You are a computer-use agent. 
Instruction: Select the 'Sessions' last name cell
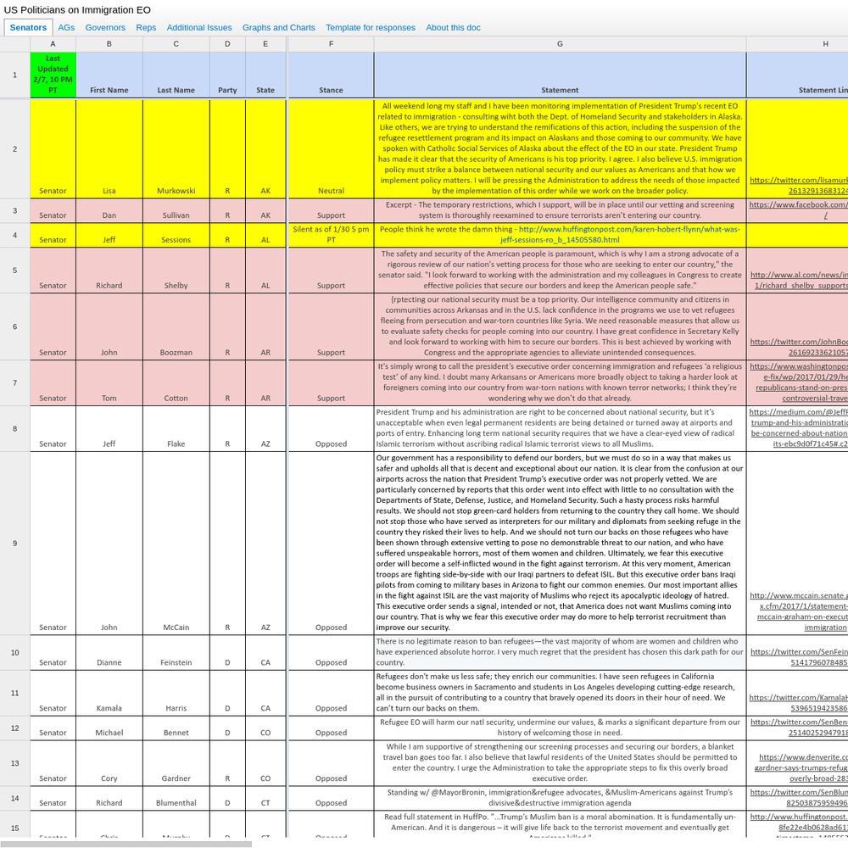pos(176,235)
